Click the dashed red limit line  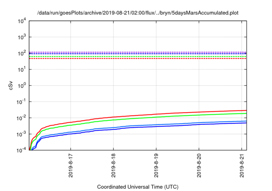pyautogui.click(x=138, y=58)
